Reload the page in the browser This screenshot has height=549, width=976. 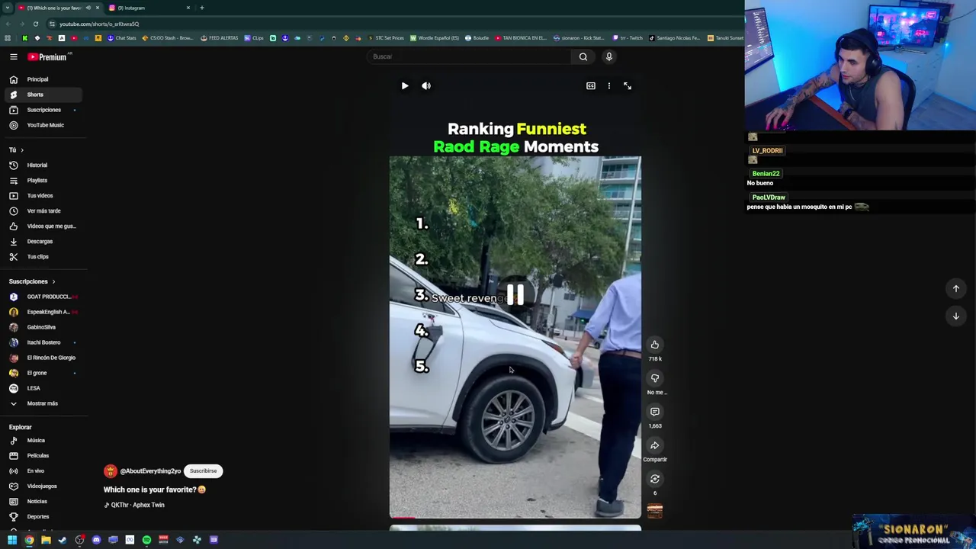click(x=35, y=24)
